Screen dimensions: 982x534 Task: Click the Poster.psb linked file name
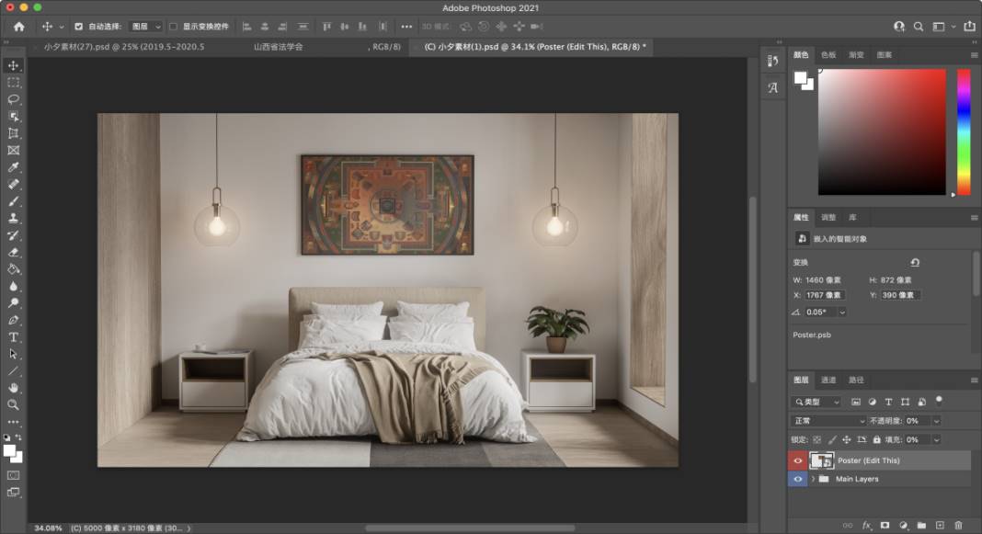pyautogui.click(x=810, y=335)
